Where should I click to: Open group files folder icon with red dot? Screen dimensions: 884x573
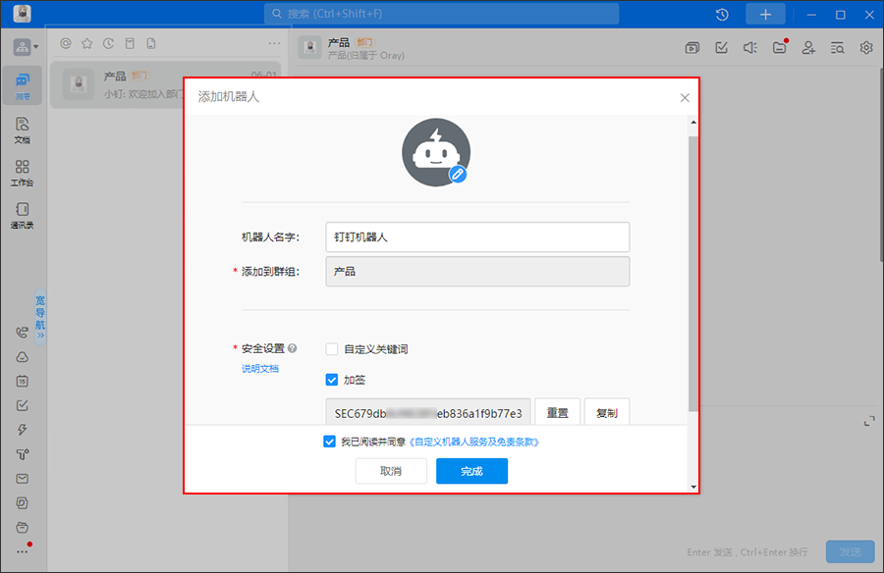click(780, 47)
